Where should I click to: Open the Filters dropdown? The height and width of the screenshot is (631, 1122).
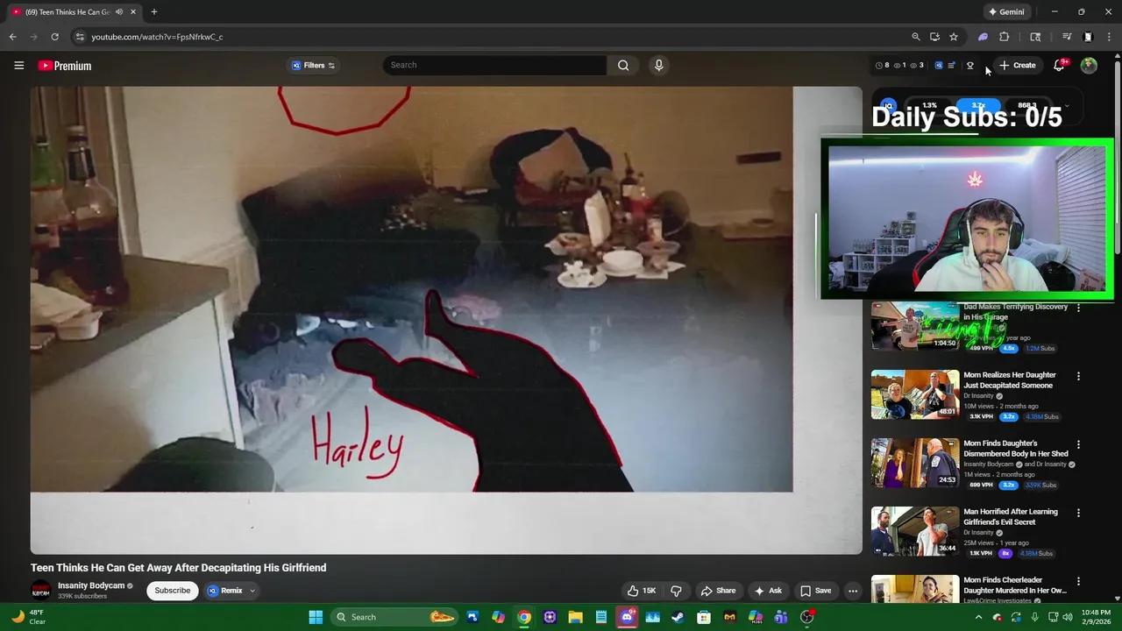click(x=313, y=66)
